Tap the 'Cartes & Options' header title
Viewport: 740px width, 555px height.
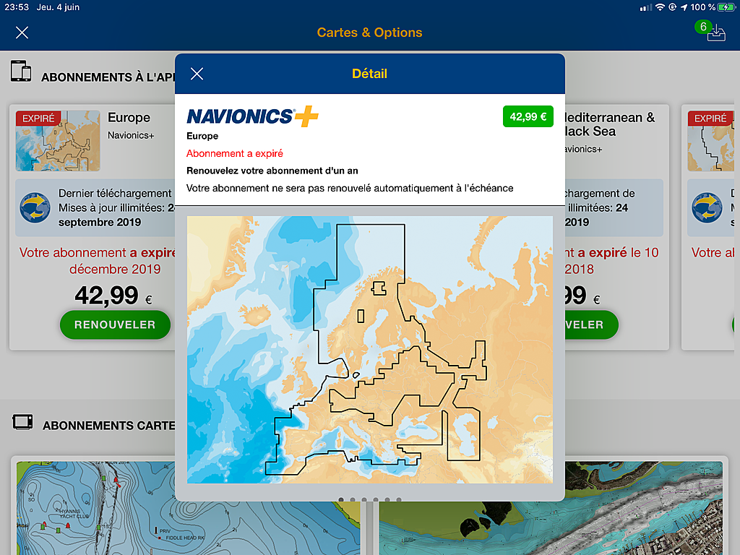pyautogui.click(x=369, y=33)
